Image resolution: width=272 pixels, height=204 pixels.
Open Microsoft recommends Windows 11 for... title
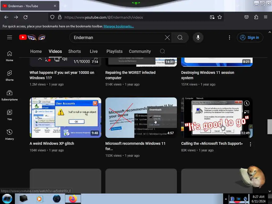[x=135, y=146]
